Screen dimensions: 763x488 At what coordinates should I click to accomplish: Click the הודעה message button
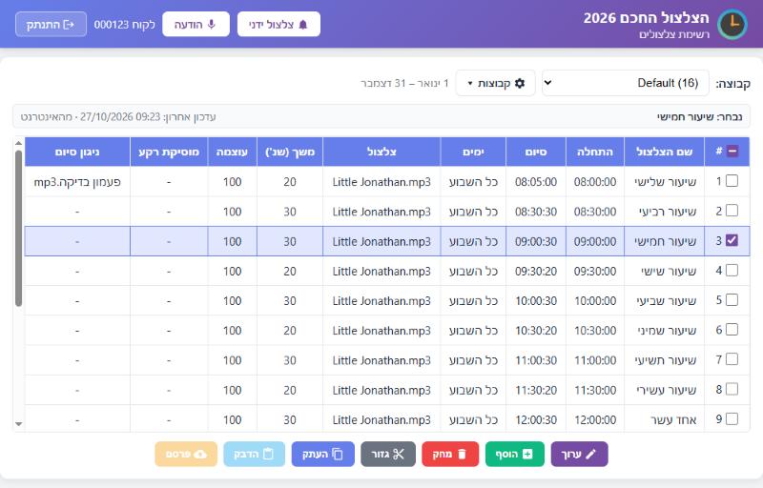pyautogui.click(x=196, y=24)
